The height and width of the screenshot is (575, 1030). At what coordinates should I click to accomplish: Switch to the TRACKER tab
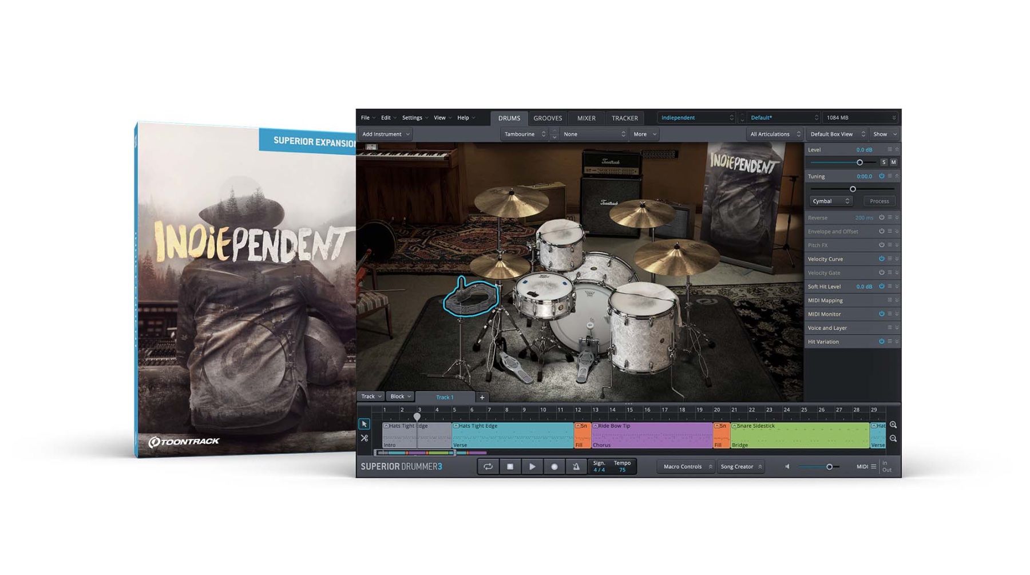pyautogui.click(x=624, y=118)
